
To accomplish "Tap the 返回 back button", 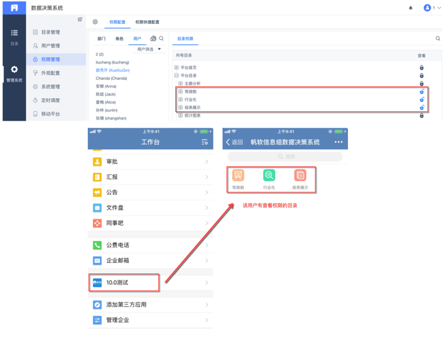I will coord(234,142).
